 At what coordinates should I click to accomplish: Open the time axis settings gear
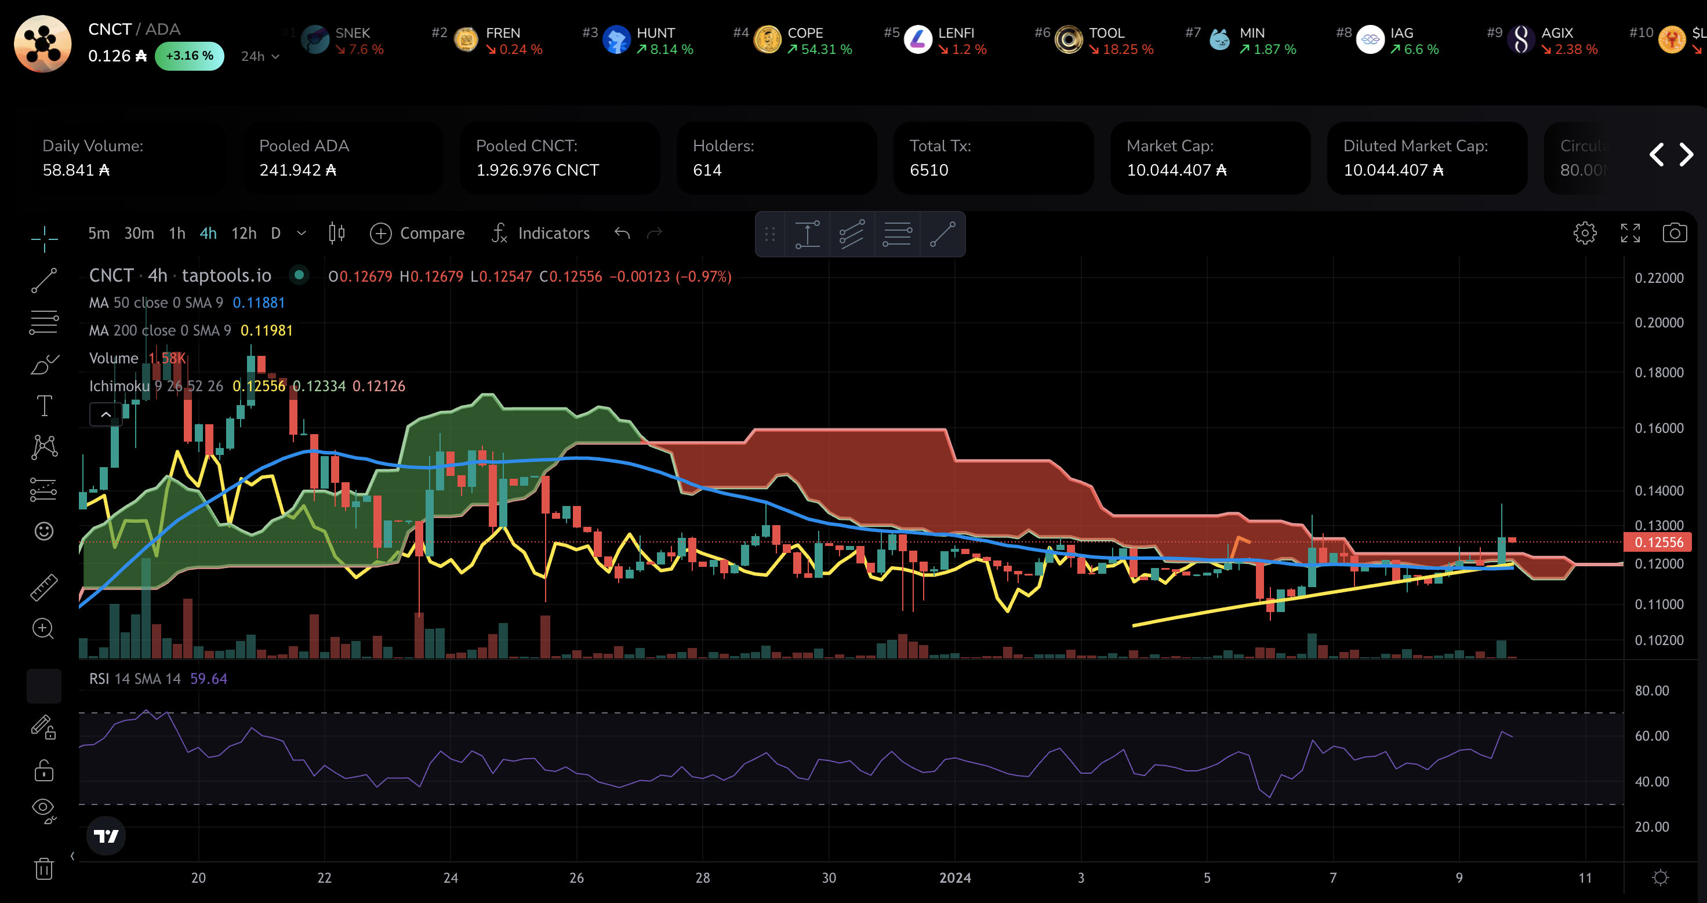1661,877
